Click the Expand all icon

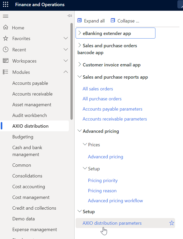pos(79,20)
